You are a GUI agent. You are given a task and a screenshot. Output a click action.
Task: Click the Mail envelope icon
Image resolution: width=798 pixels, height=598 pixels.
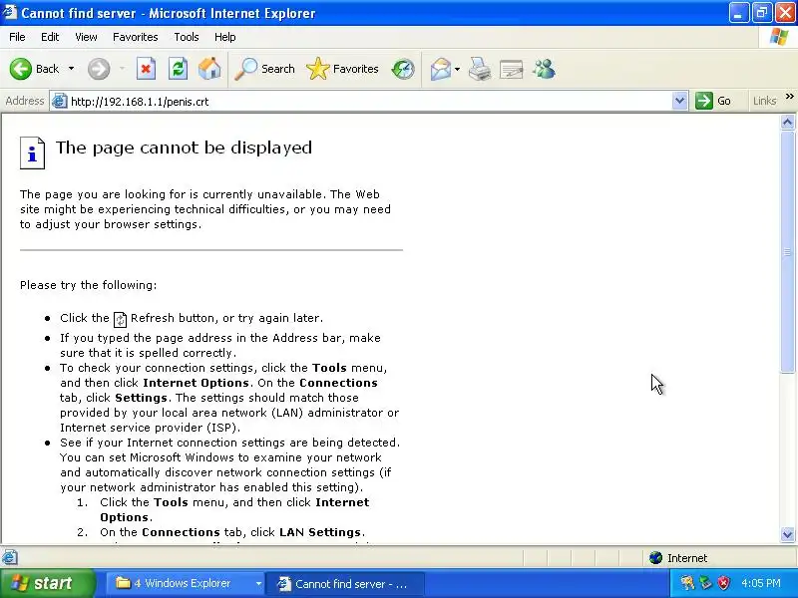pos(440,69)
